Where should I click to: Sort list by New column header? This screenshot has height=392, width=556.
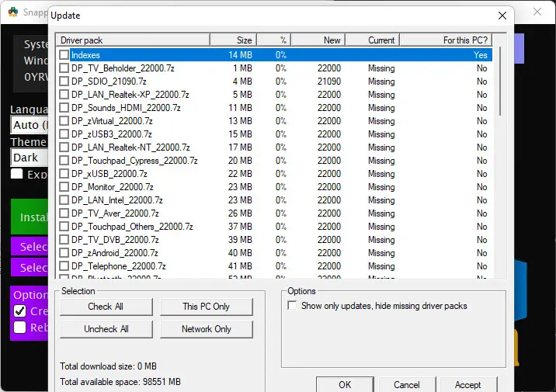click(x=318, y=40)
